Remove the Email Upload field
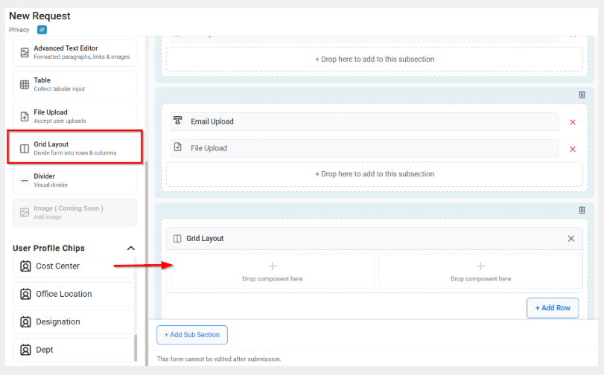 pyautogui.click(x=573, y=122)
